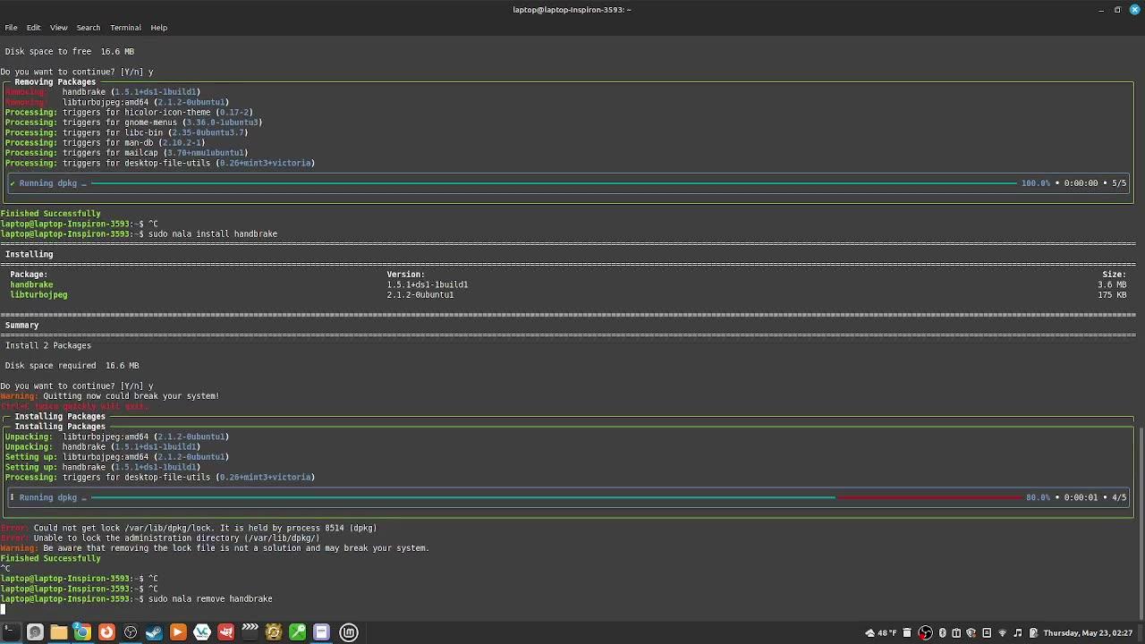This screenshot has height=644, width=1145.
Task: Click the Running dpkg progress bar
Action: [x=572, y=497]
